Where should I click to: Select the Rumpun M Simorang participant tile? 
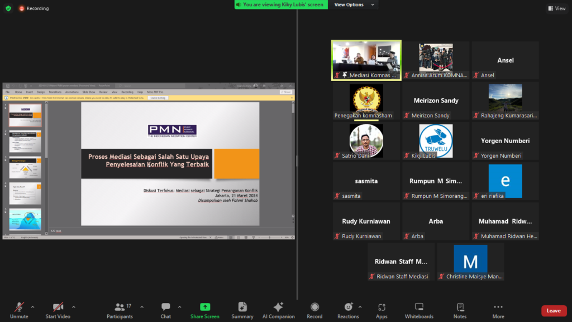click(436, 181)
